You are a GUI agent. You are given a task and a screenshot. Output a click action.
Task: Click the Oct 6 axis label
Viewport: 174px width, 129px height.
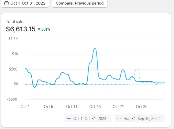[x=49, y=107]
